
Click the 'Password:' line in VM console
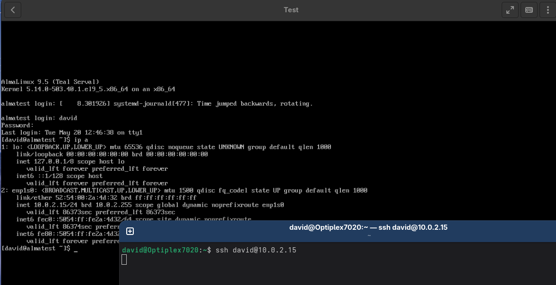[17, 126]
